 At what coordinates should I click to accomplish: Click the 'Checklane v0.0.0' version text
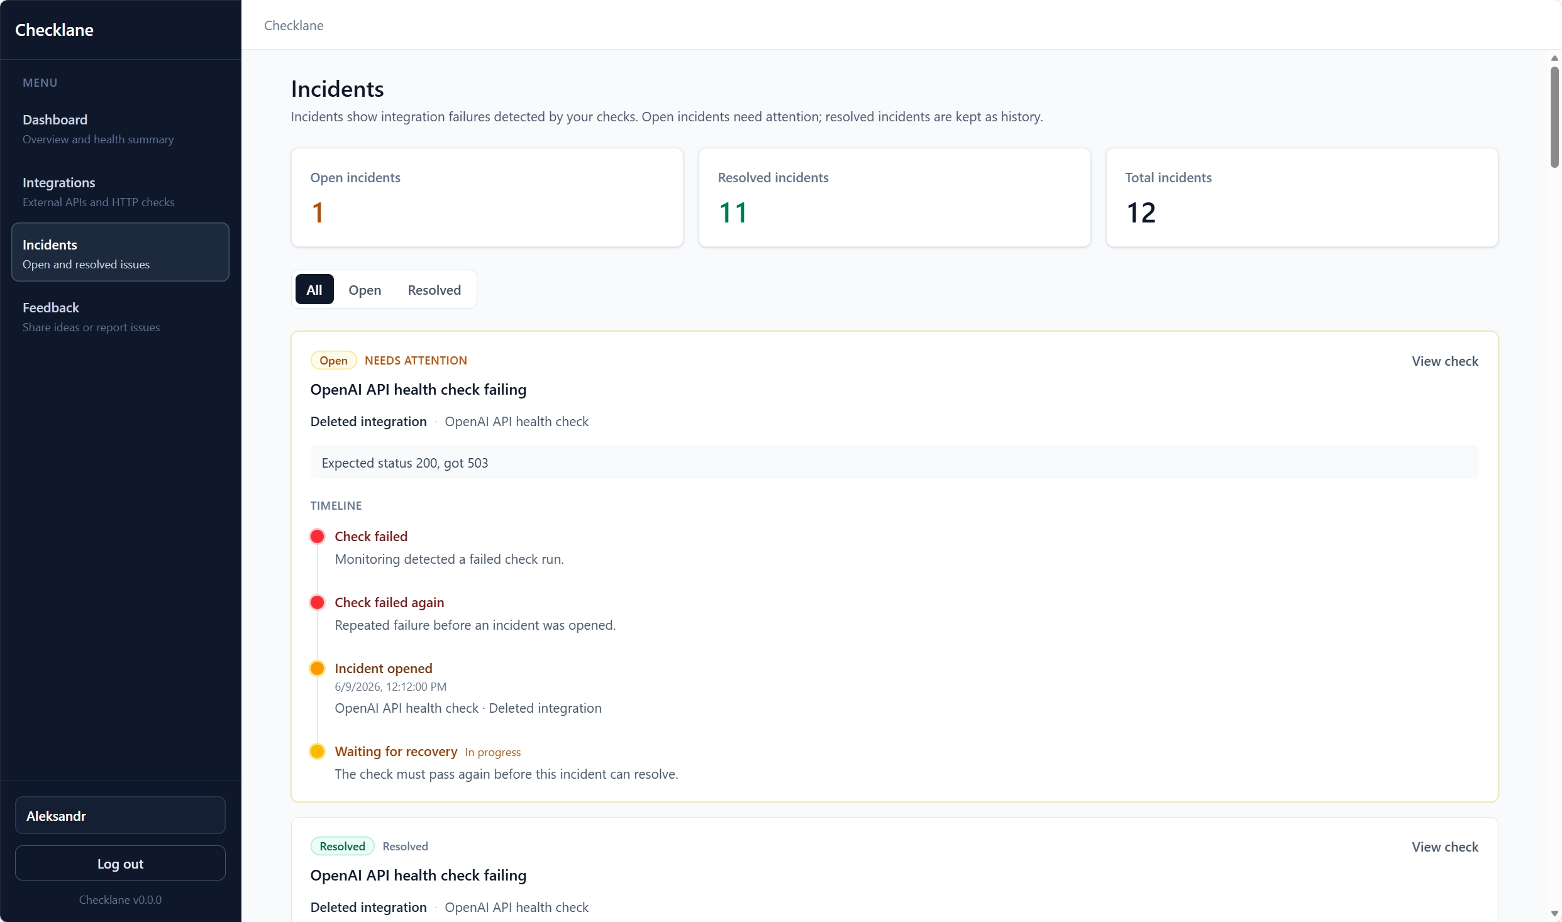[x=120, y=900]
